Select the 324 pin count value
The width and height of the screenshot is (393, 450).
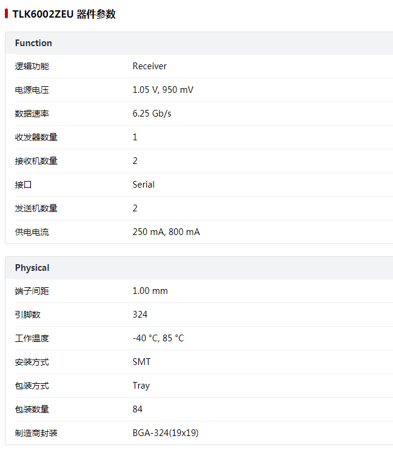coord(140,315)
